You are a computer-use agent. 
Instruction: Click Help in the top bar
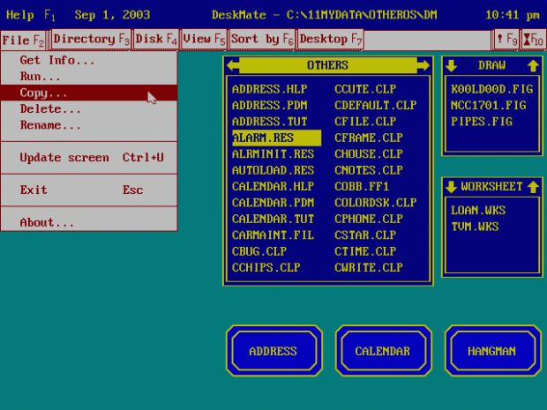(19, 15)
